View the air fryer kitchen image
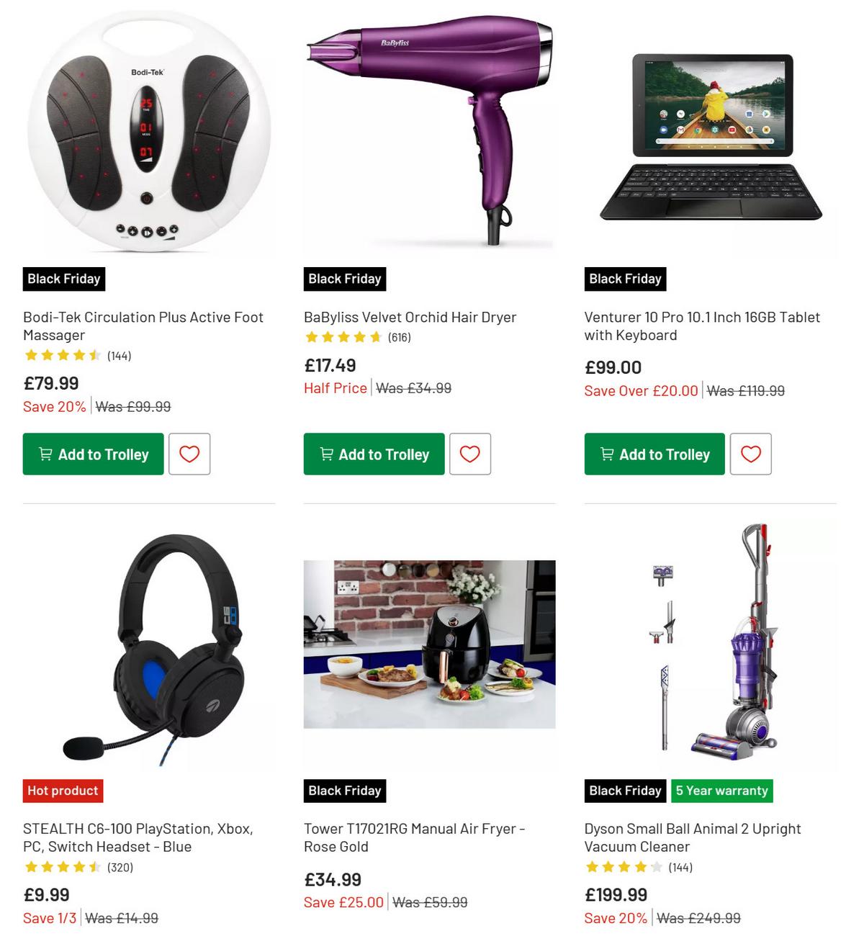The width and height of the screenshot is (864, 939). 430,644
